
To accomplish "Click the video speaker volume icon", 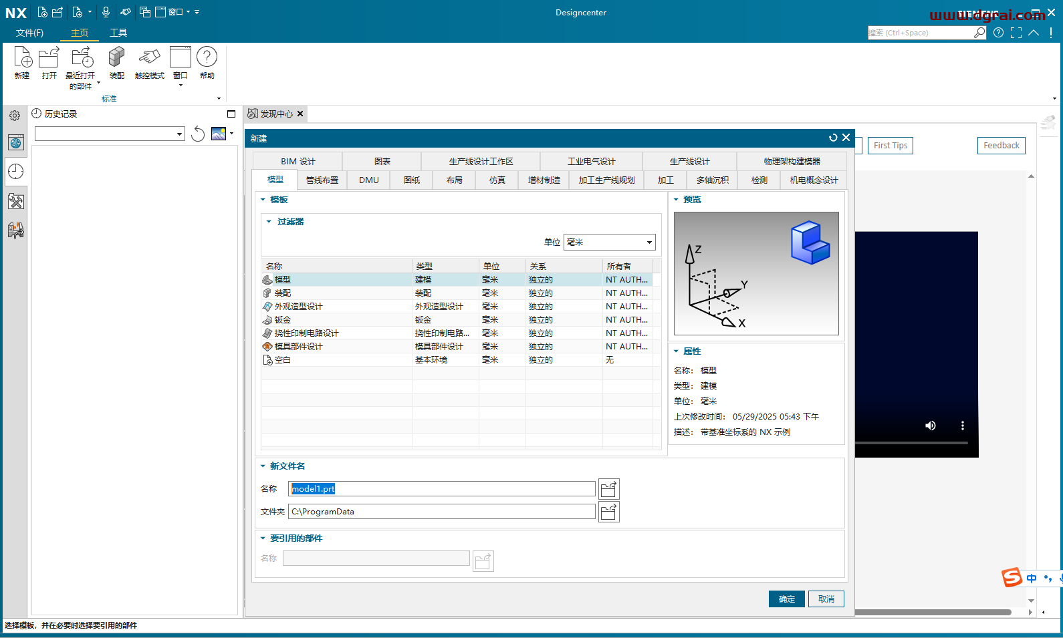I will click(x=930, y=426).
